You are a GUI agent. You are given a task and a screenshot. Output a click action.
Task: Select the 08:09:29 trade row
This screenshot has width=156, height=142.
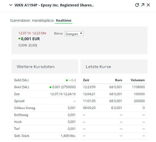click(114, 108)
